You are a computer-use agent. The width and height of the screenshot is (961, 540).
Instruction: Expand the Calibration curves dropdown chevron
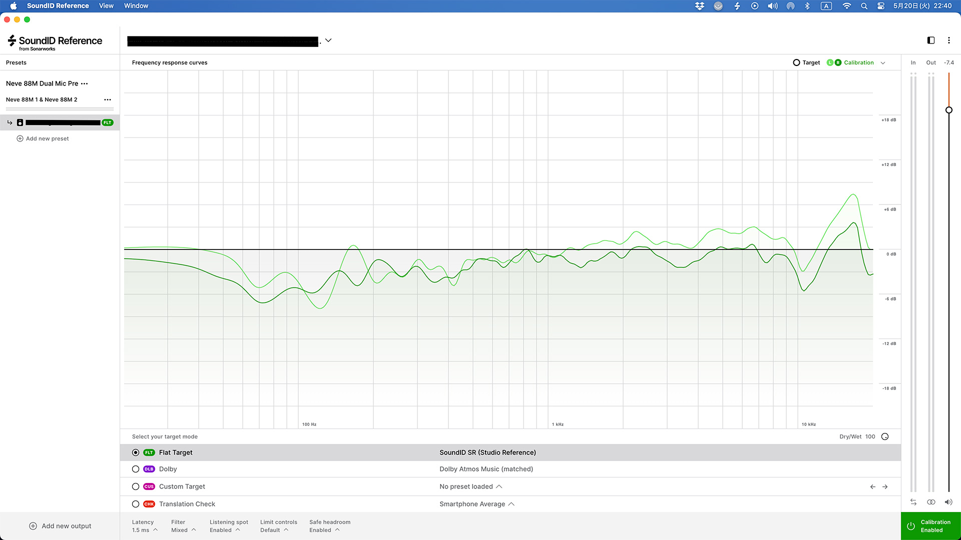(x=883, y=63)
